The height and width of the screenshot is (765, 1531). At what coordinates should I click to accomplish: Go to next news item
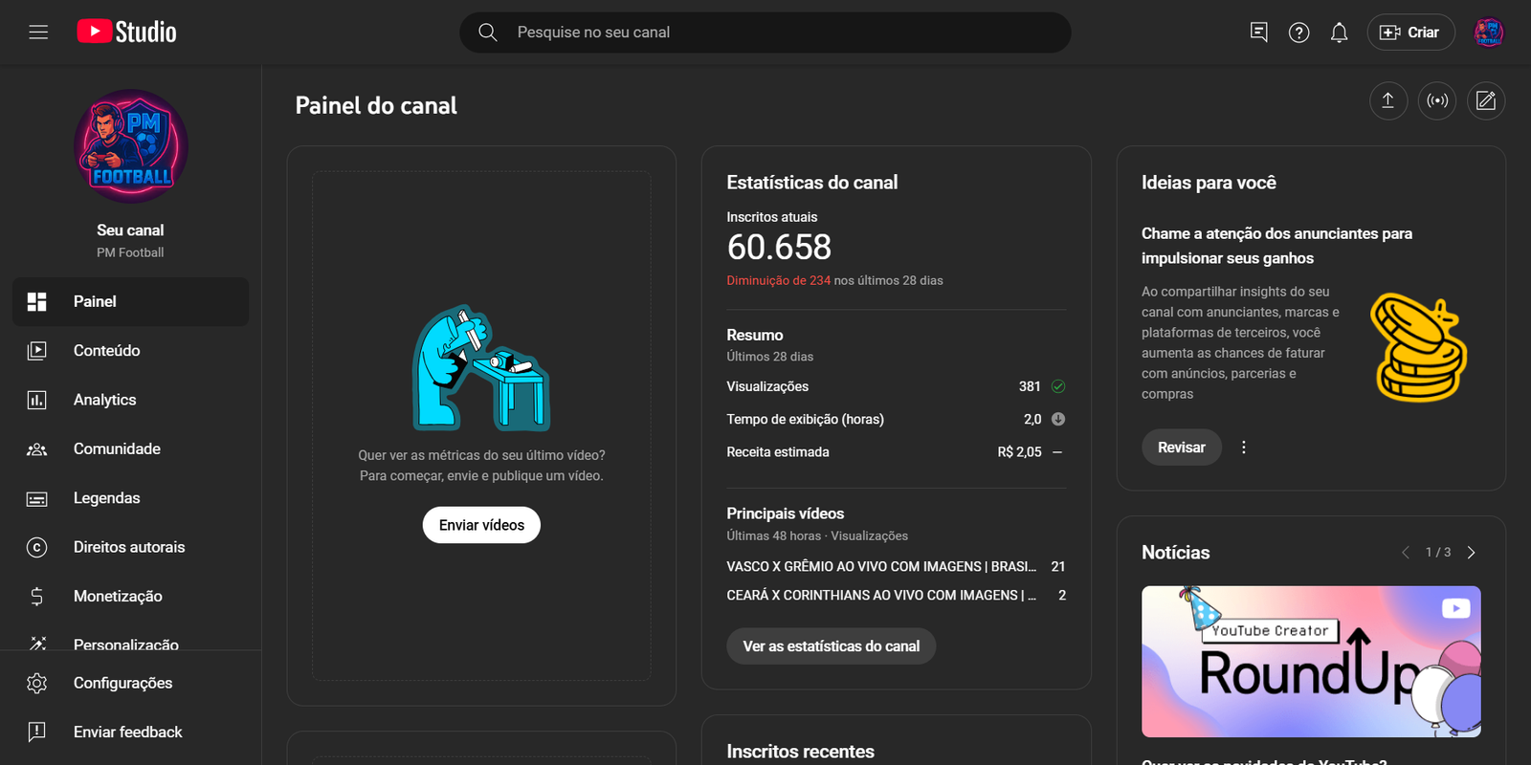1472,553
